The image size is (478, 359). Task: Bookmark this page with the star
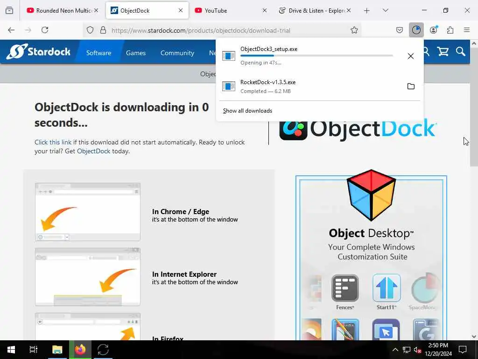(354, 30)
